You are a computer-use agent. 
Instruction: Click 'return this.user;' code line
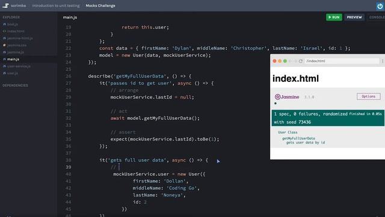point(146,27)
